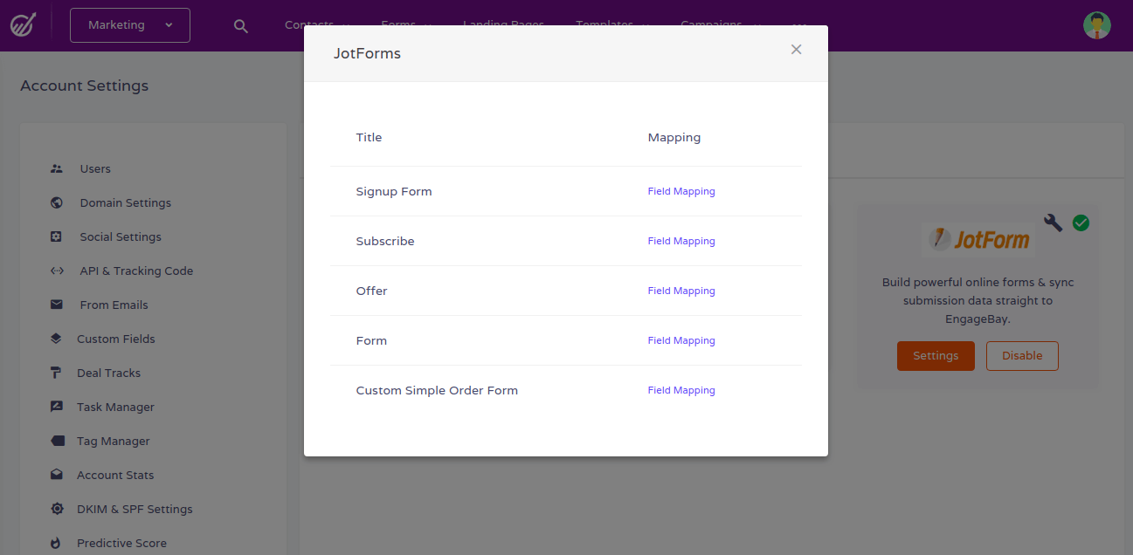Image resolution: width=1133 pixels, height=555 pixels.
Task: Click the 'Account Settings' page heading
Action: (x=85, y=86)
